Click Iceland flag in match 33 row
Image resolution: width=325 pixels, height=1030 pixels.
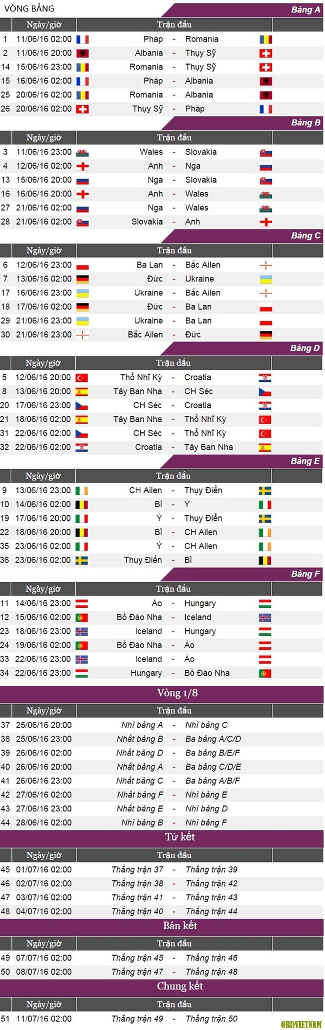click(x=82, y=660)
